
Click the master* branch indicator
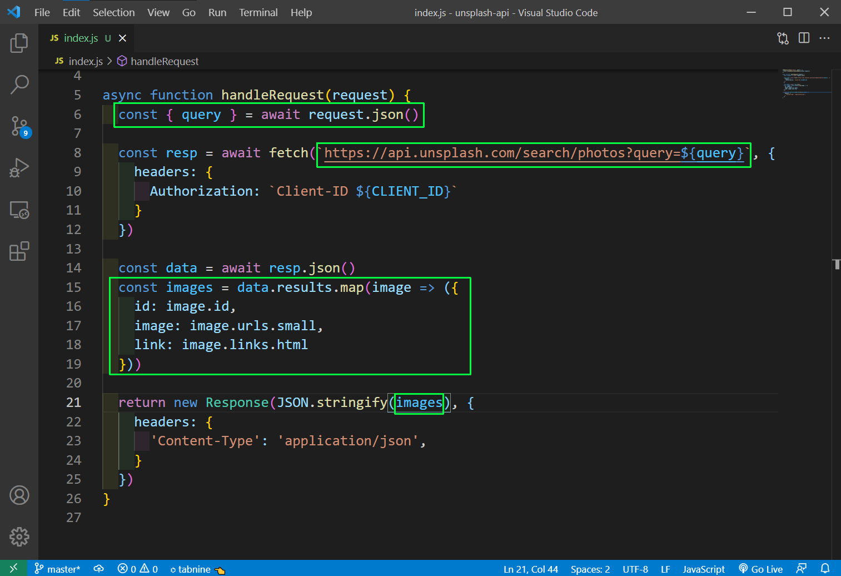pyautogui.click(x=57, y=569)
